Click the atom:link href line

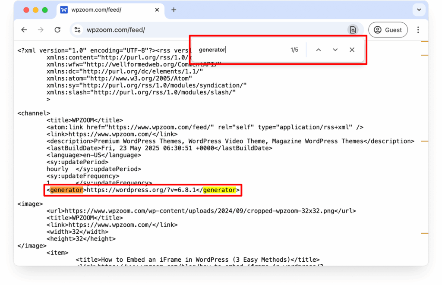[205, 127]
